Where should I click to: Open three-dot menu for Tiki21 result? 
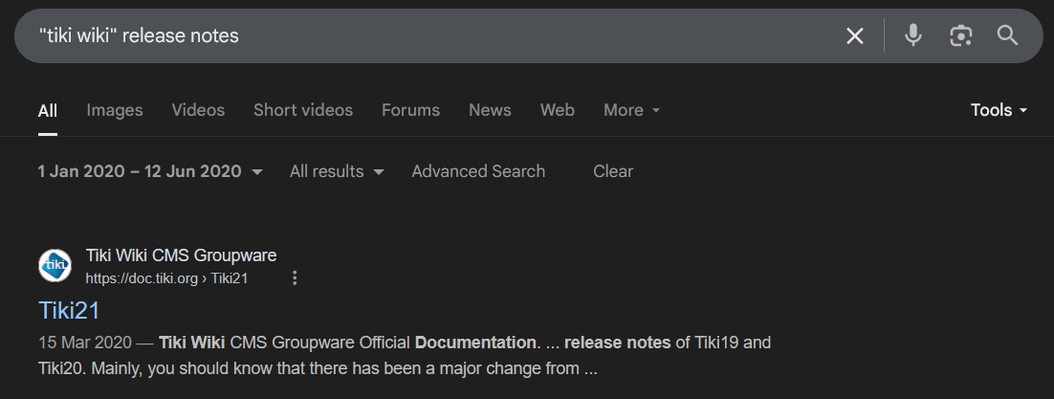tap(295, 277)
